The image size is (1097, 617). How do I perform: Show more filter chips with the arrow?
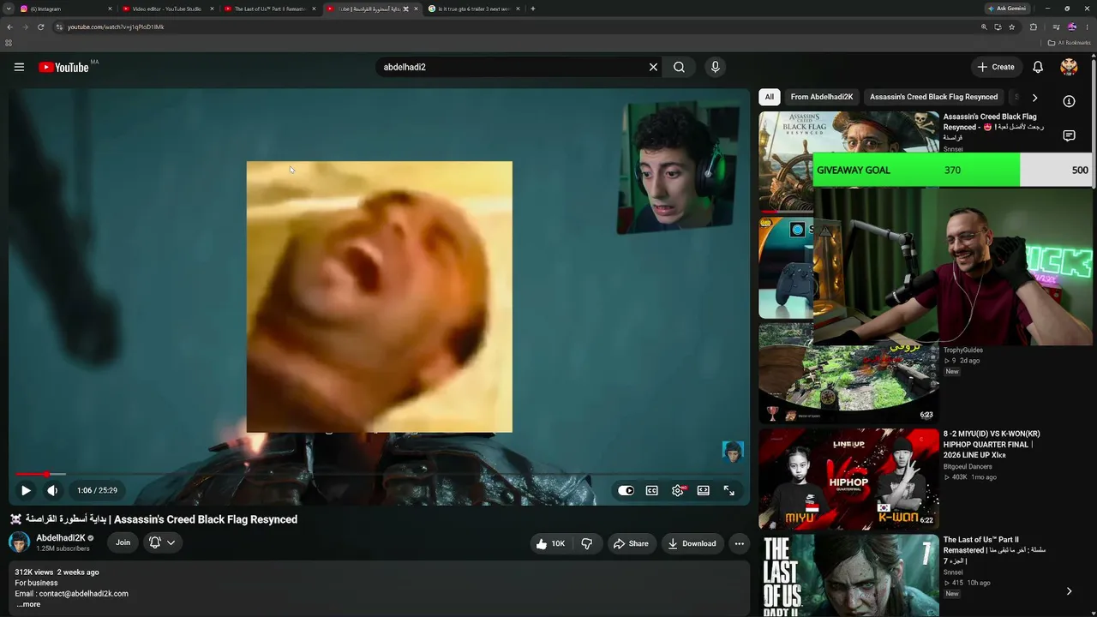coord(1034,98)
